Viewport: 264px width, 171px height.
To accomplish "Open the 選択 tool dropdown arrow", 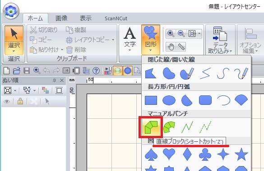I will 14,51.
